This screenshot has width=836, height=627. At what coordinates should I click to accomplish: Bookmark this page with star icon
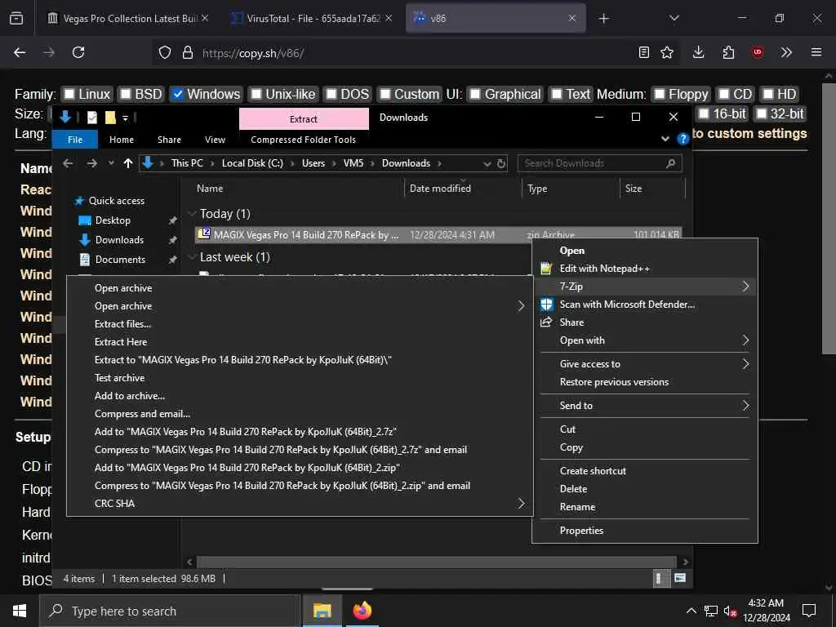click(x=666, y=52)
